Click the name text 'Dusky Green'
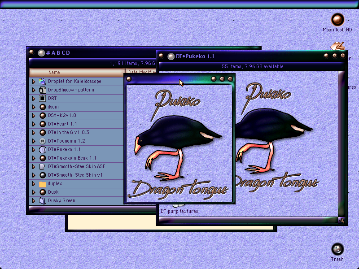The image size is (359, 269). click(x=61, y=200)
